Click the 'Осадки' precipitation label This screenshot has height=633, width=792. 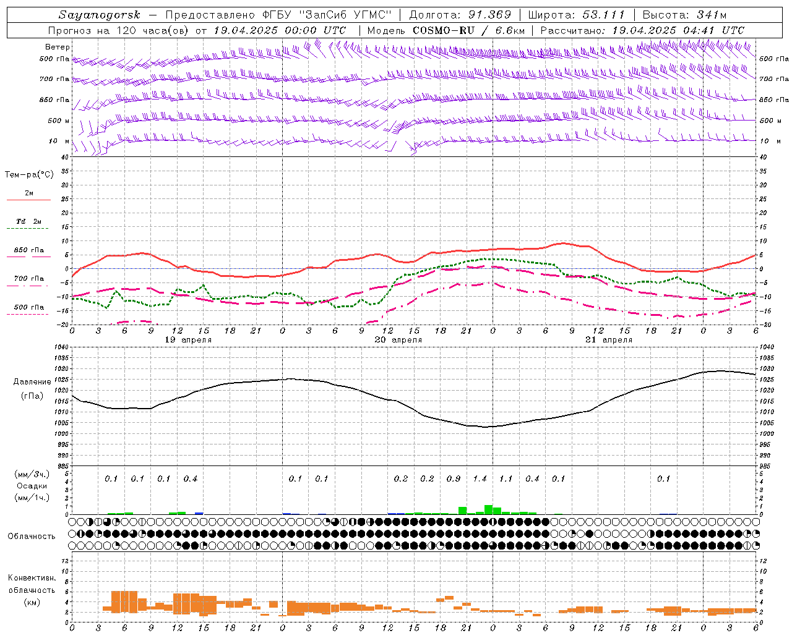(x=32, y=486)
